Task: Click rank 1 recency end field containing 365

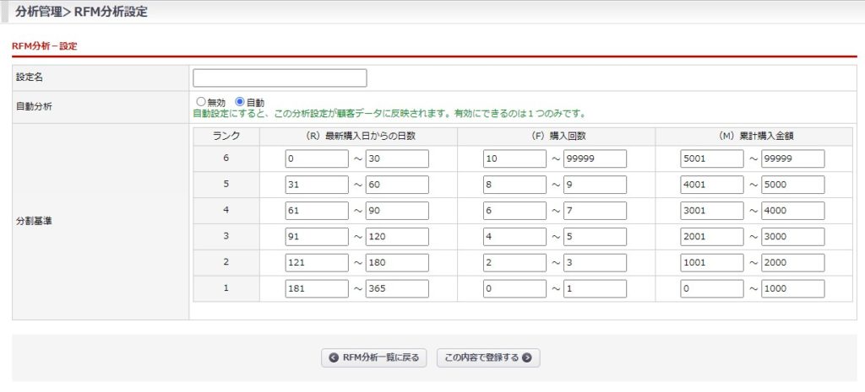Action: [397, 288]
